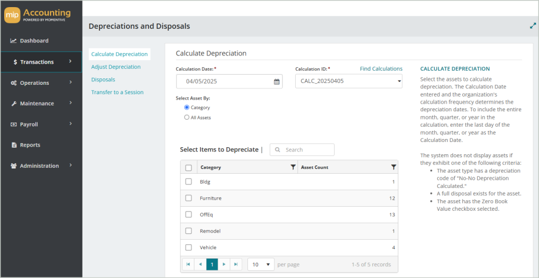
Task: Click the Payroll money icon
Action: (14, 124)
